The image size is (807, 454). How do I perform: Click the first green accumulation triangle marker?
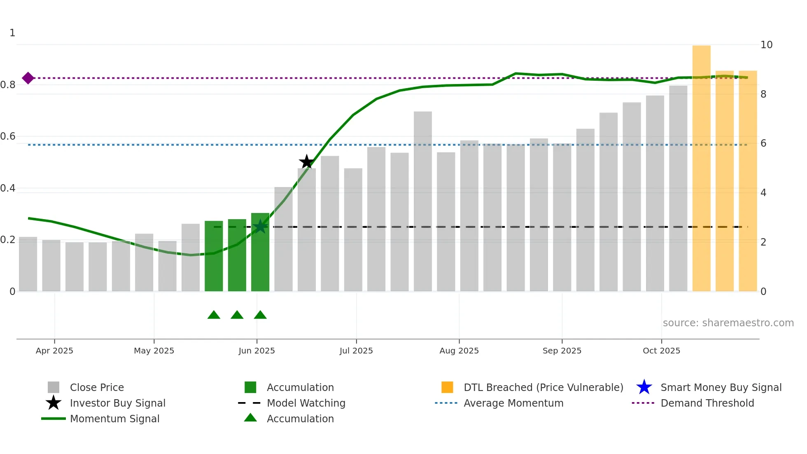[214, 315]
